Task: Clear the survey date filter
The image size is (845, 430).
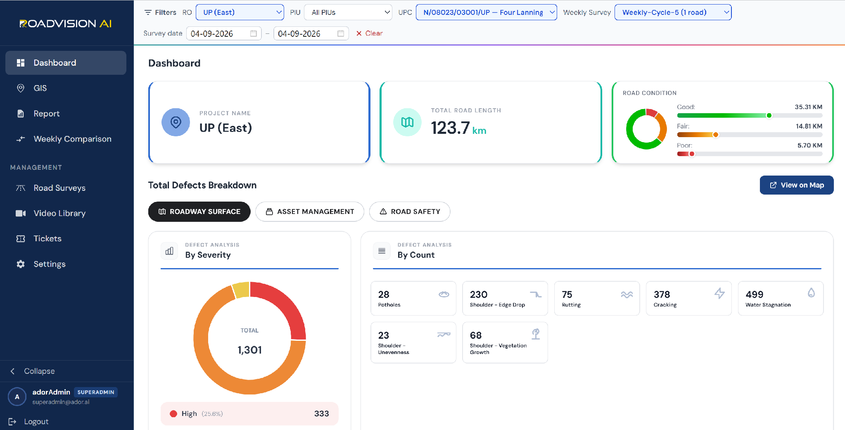Action: pyautogui.click(x=369, y=33)
